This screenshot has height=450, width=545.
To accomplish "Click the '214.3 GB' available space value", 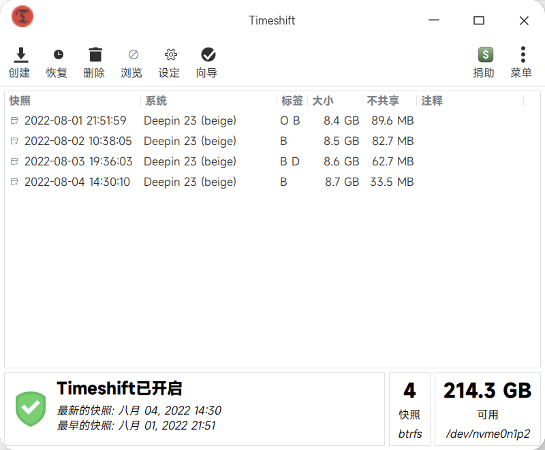I will coord(487,391).
